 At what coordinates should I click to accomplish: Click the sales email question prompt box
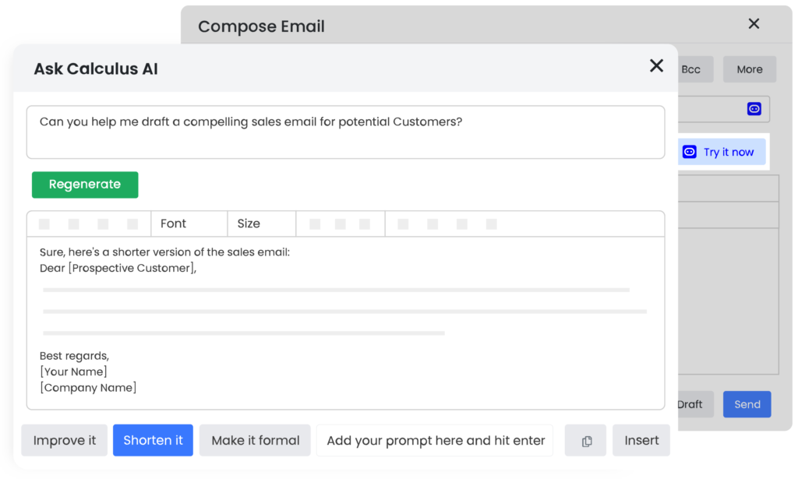point(345,132)
